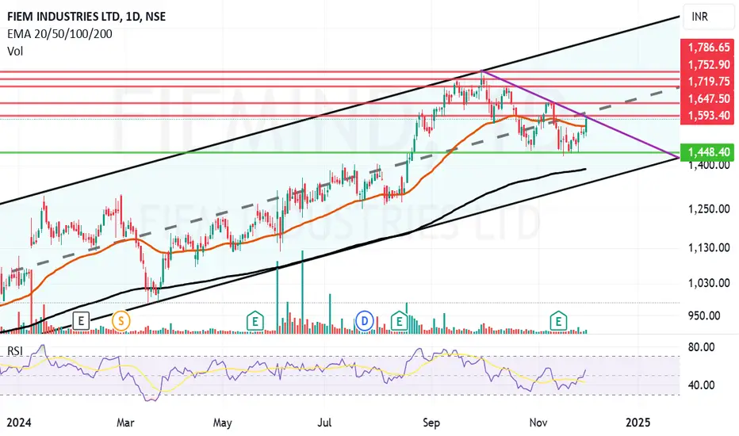Click the black E earnings marker
This screenshot has height=436, width=739.
point(81,321)
